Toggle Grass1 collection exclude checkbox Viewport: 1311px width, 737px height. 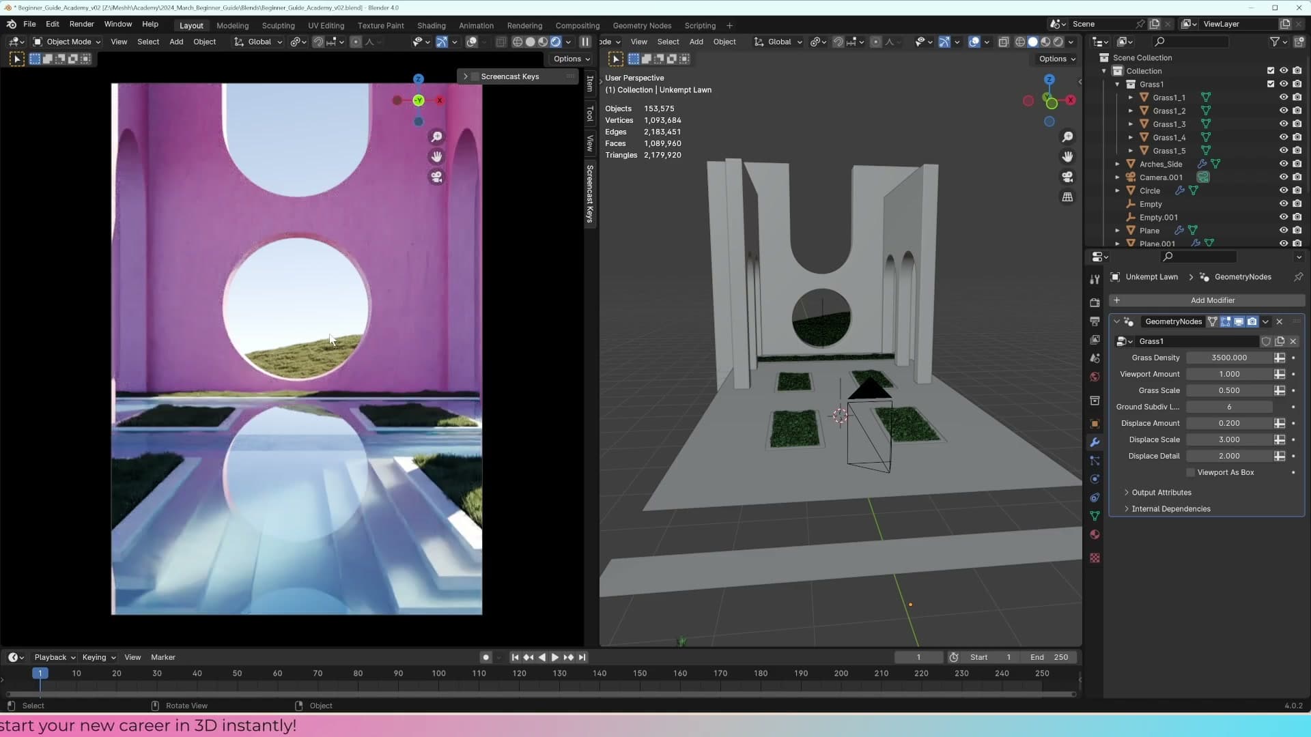click(1270, 84)
